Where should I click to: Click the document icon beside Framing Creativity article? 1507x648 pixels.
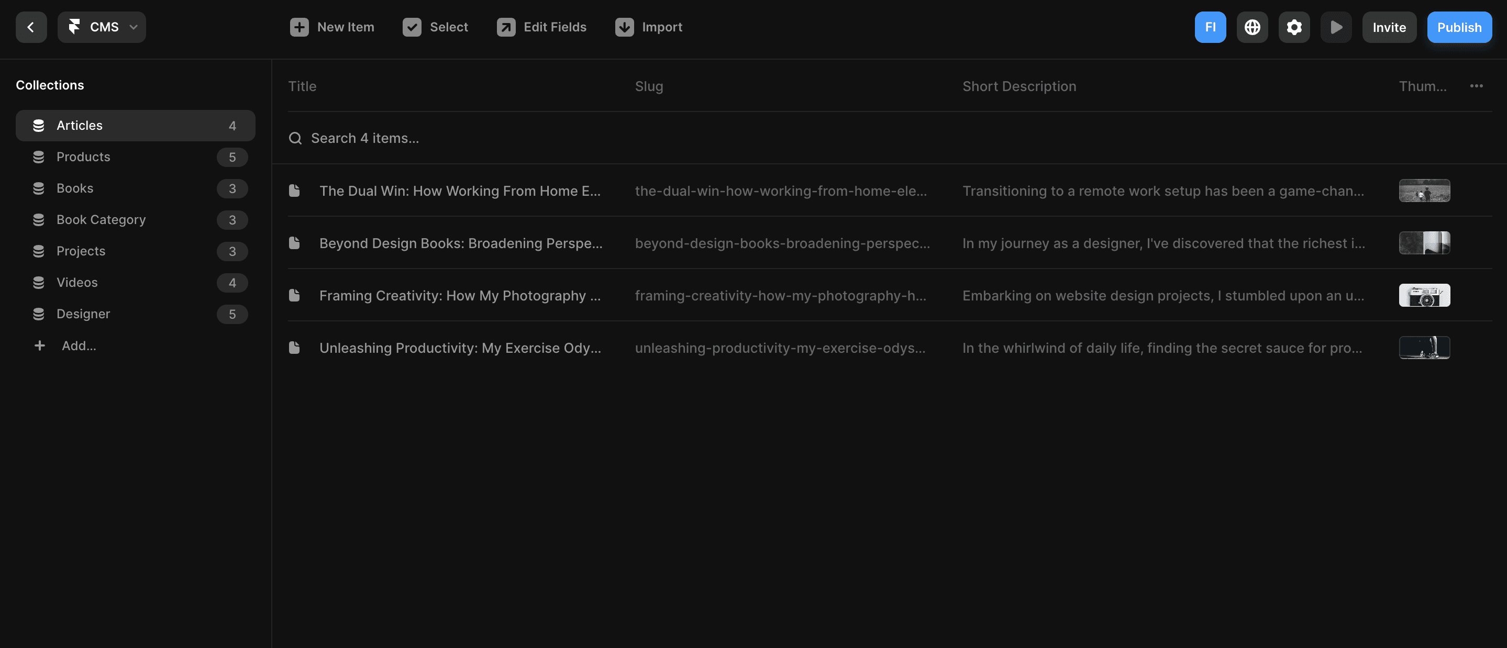294,295
